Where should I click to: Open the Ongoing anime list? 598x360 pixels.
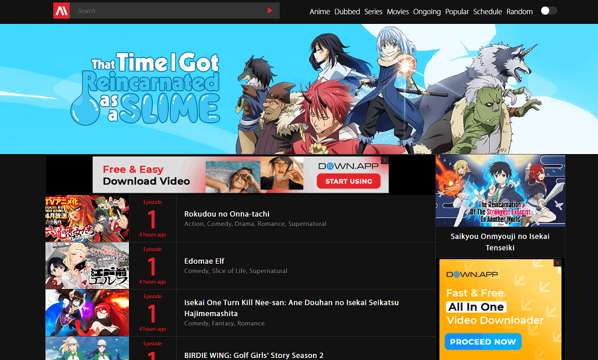[x=427, y=11]
